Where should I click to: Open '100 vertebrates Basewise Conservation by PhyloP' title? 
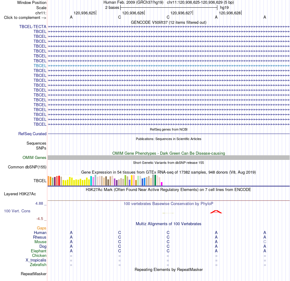click(x=169, y=204)
